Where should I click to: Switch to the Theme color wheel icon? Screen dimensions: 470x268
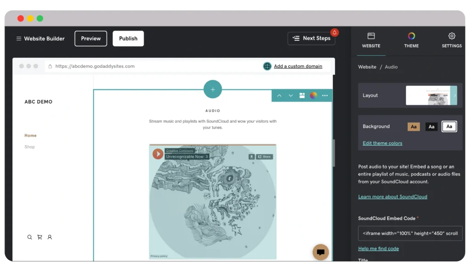tap(411, 39)
